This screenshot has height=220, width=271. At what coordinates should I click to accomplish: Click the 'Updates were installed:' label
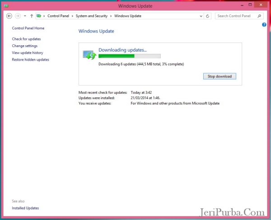pyautogui.click(x=97, y=98)
